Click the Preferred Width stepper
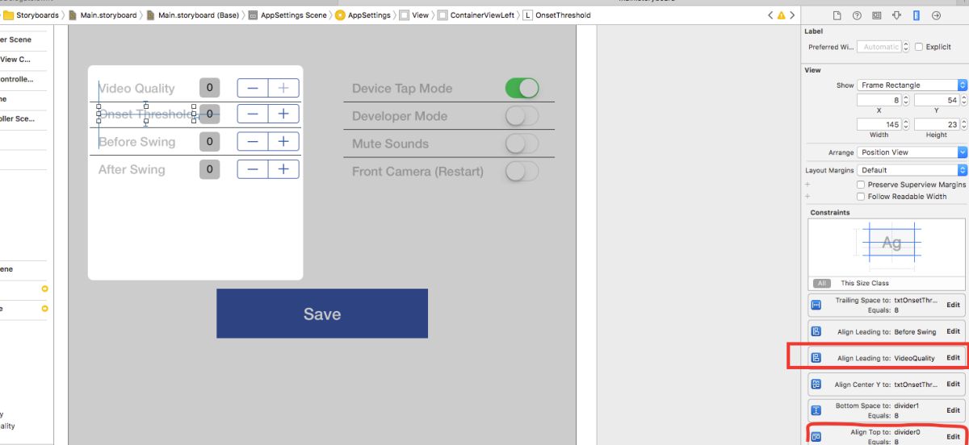Image resolution: width=969 pixels, height=445 pixels. click(x=905, y=47)
